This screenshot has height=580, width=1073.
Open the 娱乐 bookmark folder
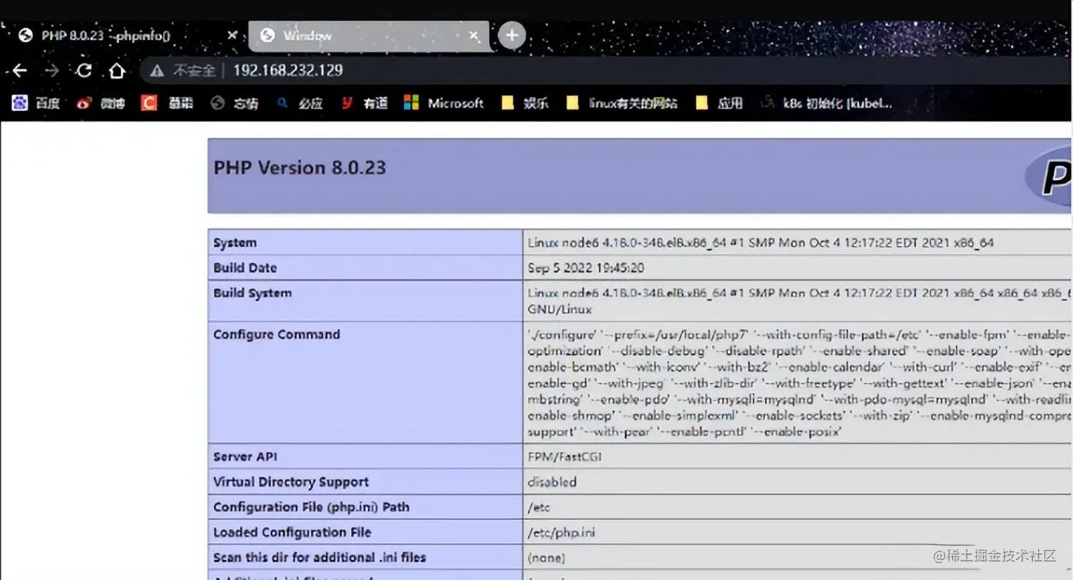click(525, 103)
